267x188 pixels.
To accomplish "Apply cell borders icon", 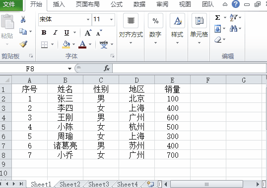I will point(45,45).
